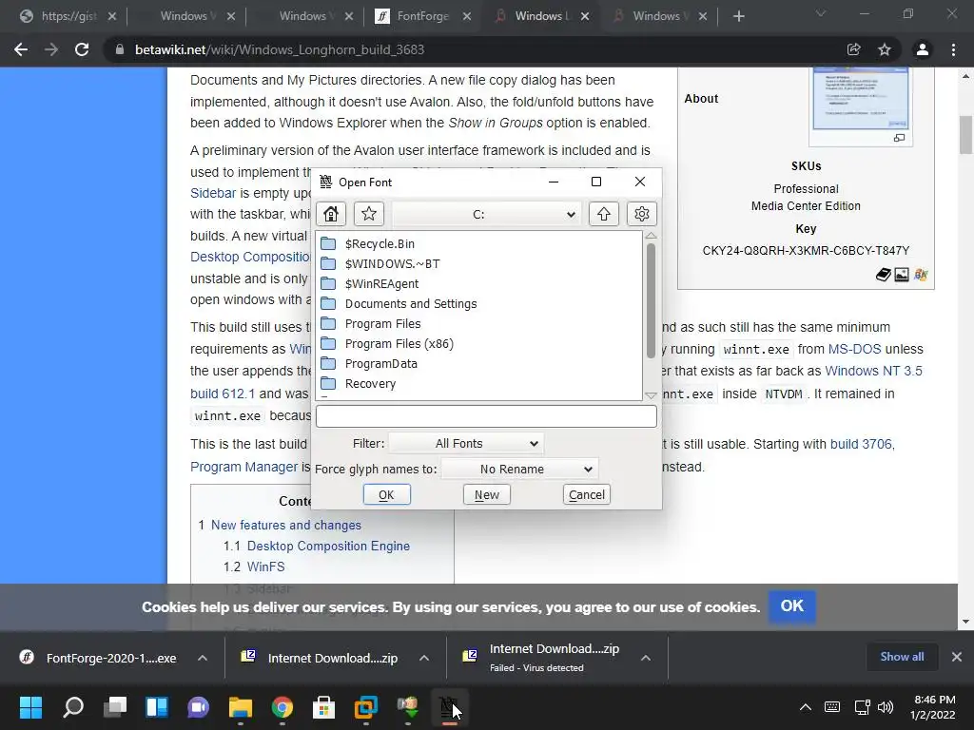974x730 pixels.
Task: Open the build 3706 link
Action: 862,444
